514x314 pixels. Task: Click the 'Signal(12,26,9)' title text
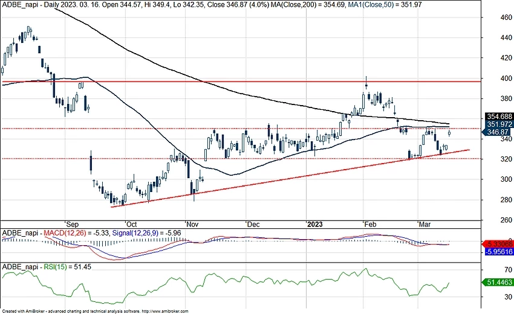135,233
